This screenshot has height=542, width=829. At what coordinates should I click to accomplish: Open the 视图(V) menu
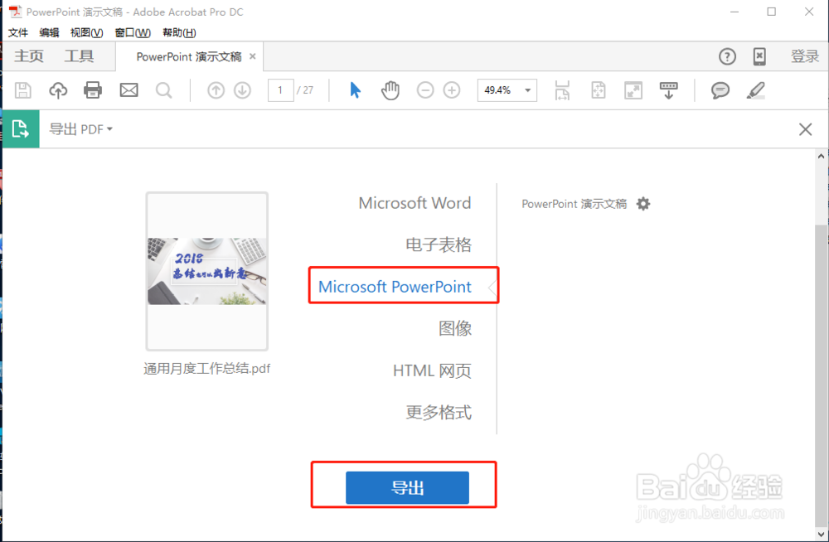87,33
